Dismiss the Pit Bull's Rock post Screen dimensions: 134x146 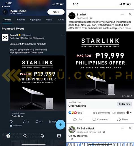coord(130,128)
